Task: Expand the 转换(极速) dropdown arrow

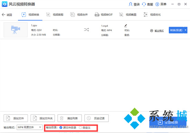Action: pos(186,30)
